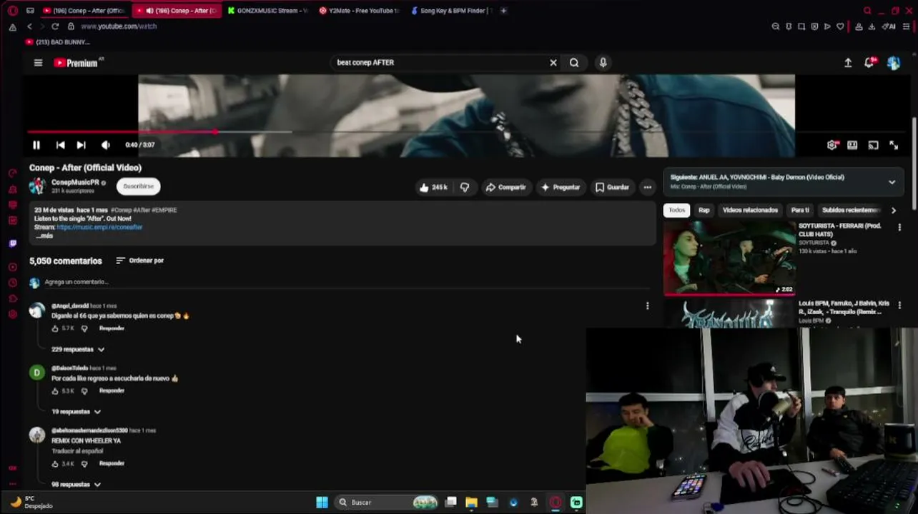Show more filter chips with arrow
The image size is (918, 514).
[x=893, y=210]
